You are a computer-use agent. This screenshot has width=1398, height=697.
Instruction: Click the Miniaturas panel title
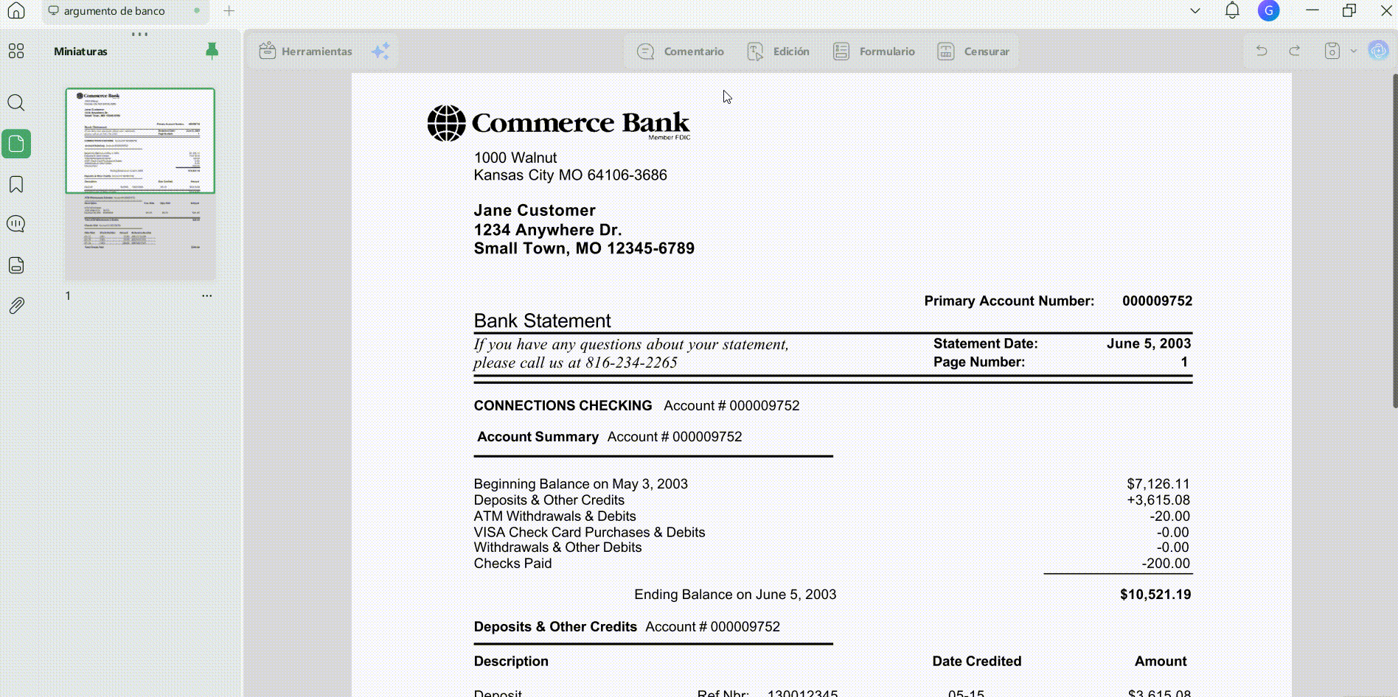[x=80, y=52]
